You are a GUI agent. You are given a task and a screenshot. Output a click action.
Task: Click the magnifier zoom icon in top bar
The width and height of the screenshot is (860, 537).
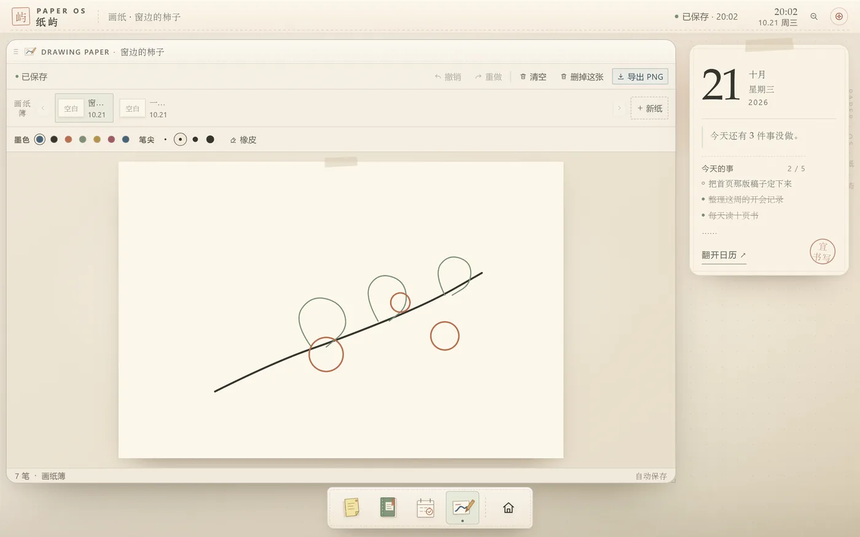tap(814, 17)
